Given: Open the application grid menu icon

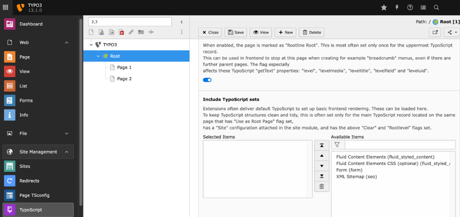Looking at the screenshot, I should [6, 8].
